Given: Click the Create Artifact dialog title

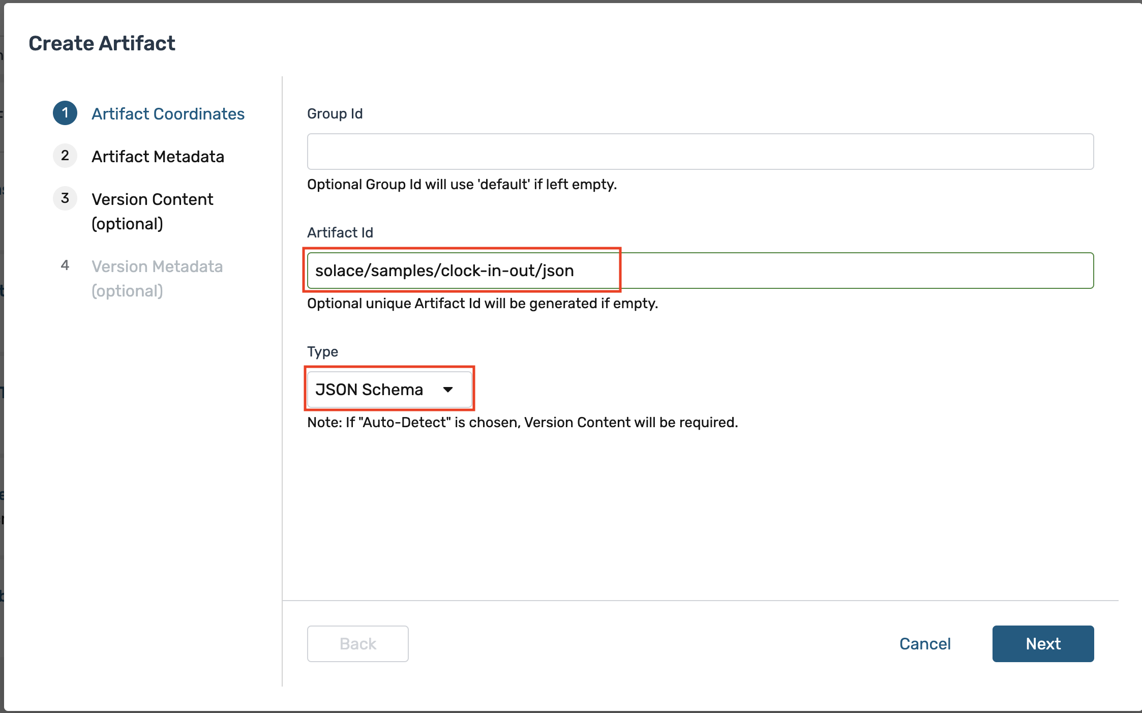Looking at the screenshot, I should (102, 43).
